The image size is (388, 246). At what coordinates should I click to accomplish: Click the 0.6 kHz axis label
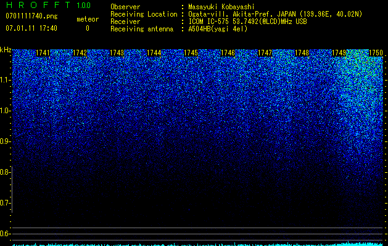pos(6,234)
